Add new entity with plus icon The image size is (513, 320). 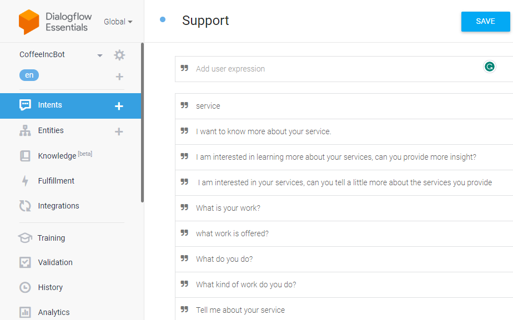119,131
